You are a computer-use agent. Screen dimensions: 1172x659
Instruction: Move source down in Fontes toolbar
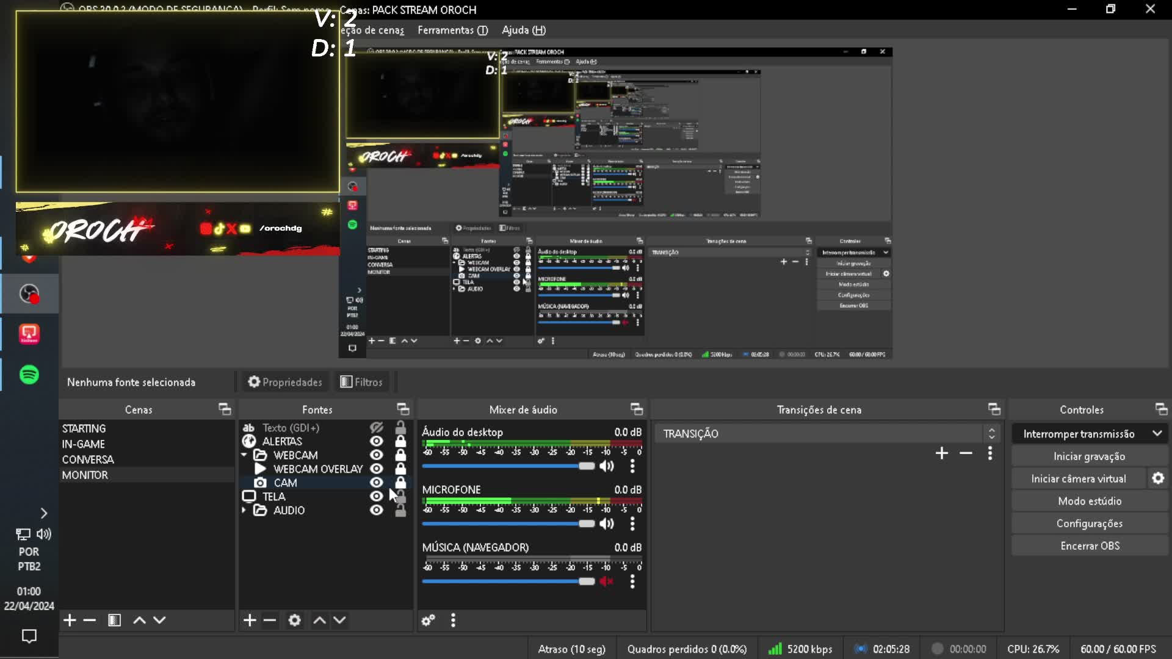[339, 621]
